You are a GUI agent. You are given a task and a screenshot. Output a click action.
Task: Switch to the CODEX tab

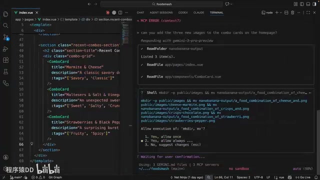(x=183, y=12)
